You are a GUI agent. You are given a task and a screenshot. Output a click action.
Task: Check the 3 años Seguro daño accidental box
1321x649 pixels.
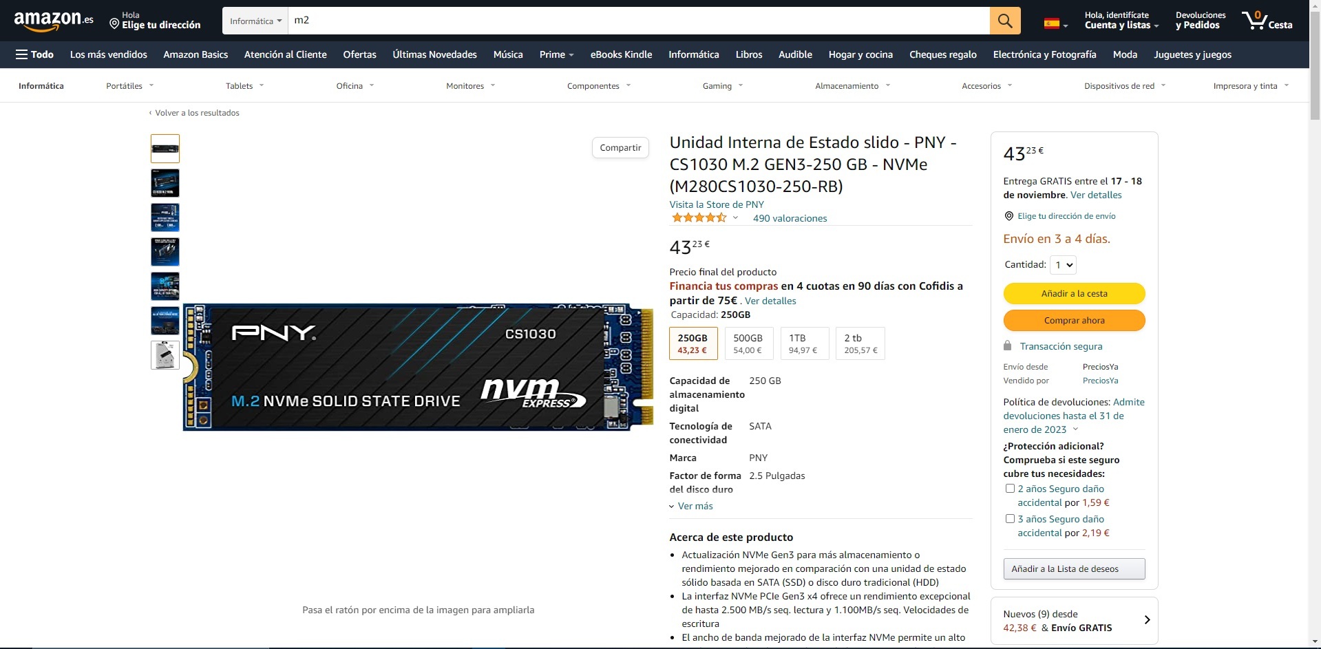point(1010,519)
